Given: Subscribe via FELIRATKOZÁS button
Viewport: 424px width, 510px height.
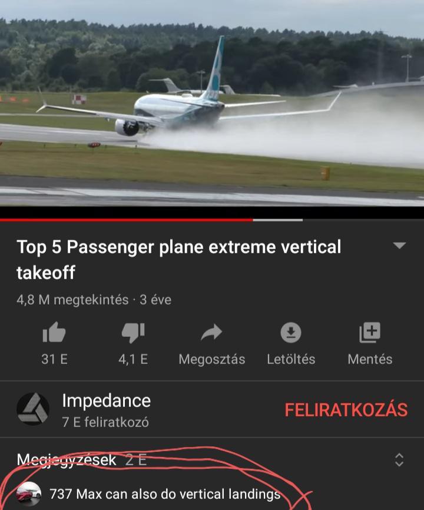Looking at the screenshot, I should 346,409.
